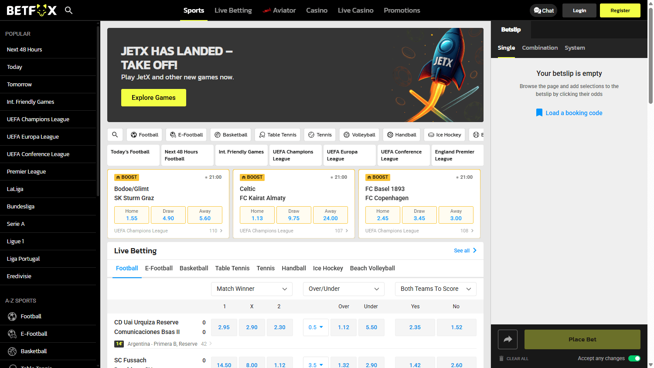Viewport: 654px width, 368px height.
Task: Click the BETFOX logo
Action: [31, 10]
